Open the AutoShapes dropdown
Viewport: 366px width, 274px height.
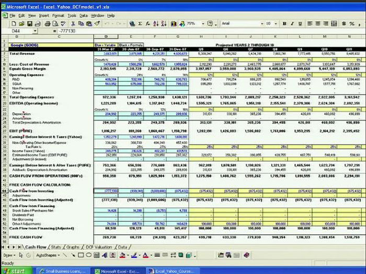pyautogui.click(x=48, y=255)
